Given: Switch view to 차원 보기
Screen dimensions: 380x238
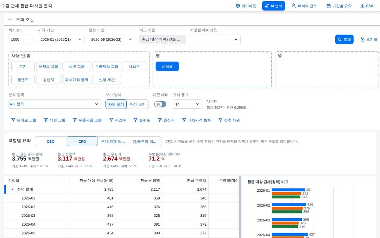Looking at the screenshot, I should tap(116, 104).
